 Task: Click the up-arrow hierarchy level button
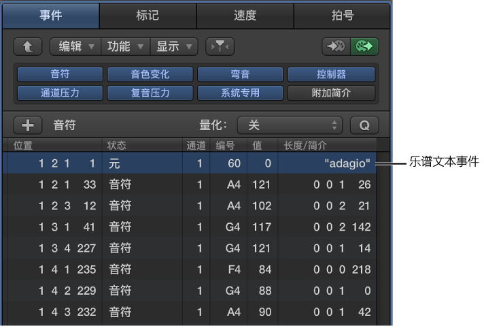(x=28, y=47)
